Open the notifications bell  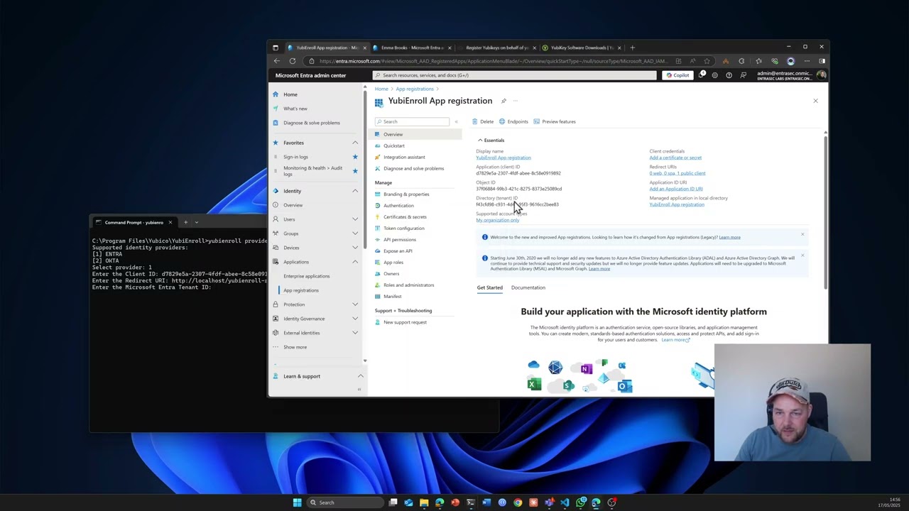(x=701, y=75)
